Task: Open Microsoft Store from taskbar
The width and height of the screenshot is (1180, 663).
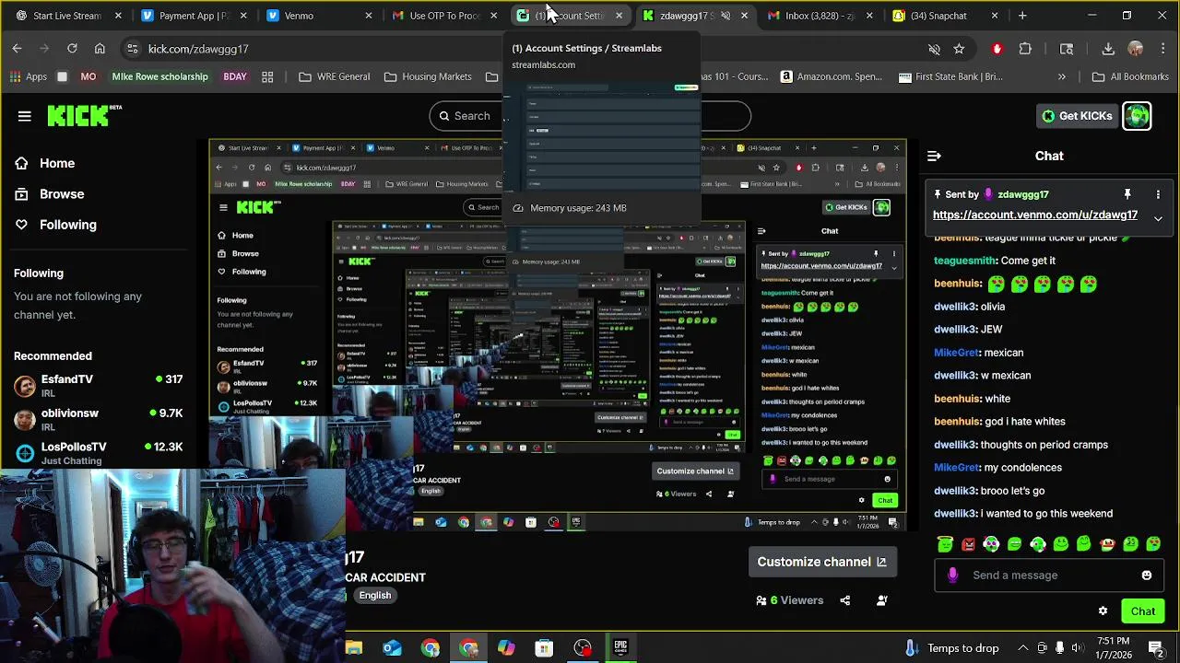Action: 544,648
